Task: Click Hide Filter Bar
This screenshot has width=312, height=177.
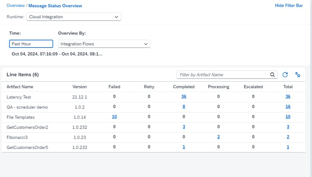Action: (x=289, y=5)
